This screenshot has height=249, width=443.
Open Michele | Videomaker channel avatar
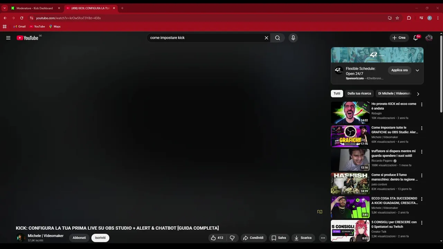[21, 238]
